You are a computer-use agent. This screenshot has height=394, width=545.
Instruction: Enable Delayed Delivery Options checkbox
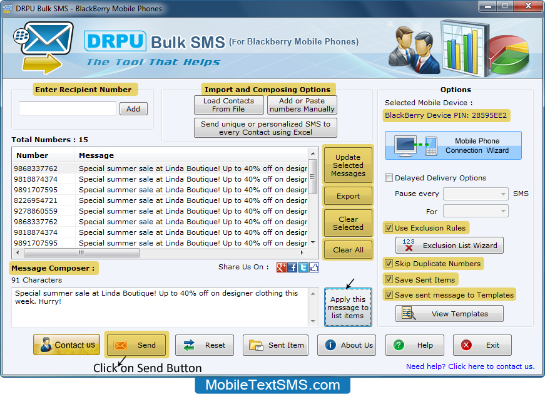pos(389,178)
